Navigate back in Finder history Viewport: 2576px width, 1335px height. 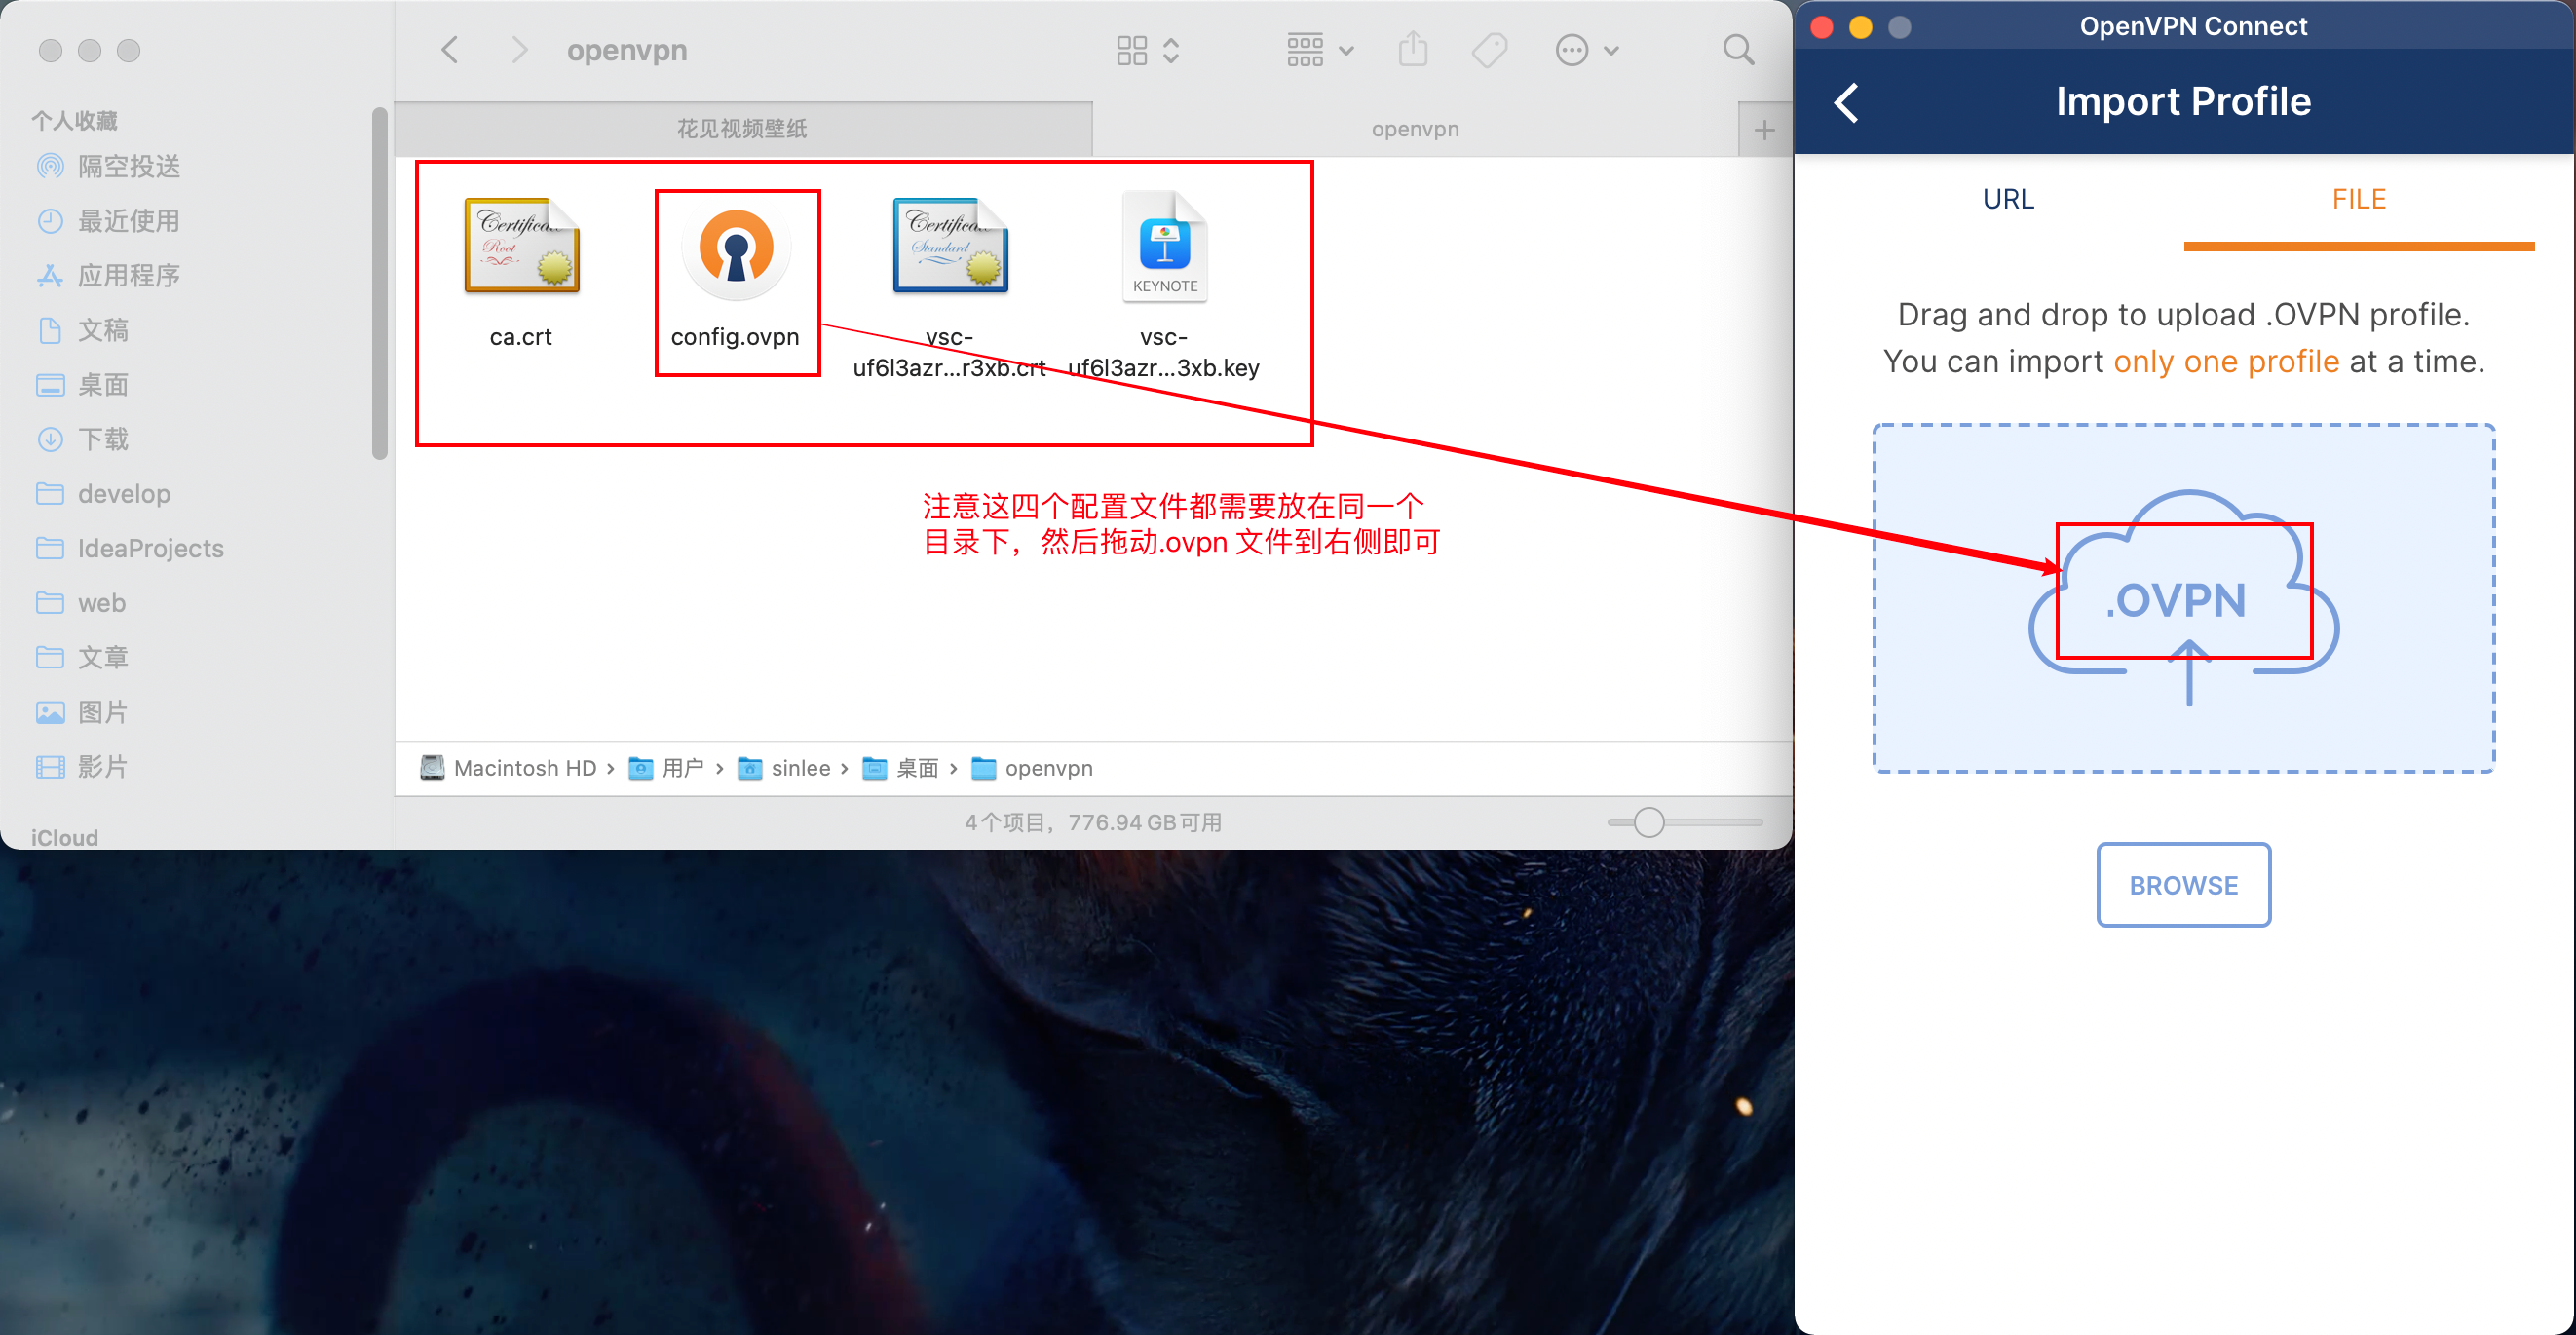[x=451, y=50]
